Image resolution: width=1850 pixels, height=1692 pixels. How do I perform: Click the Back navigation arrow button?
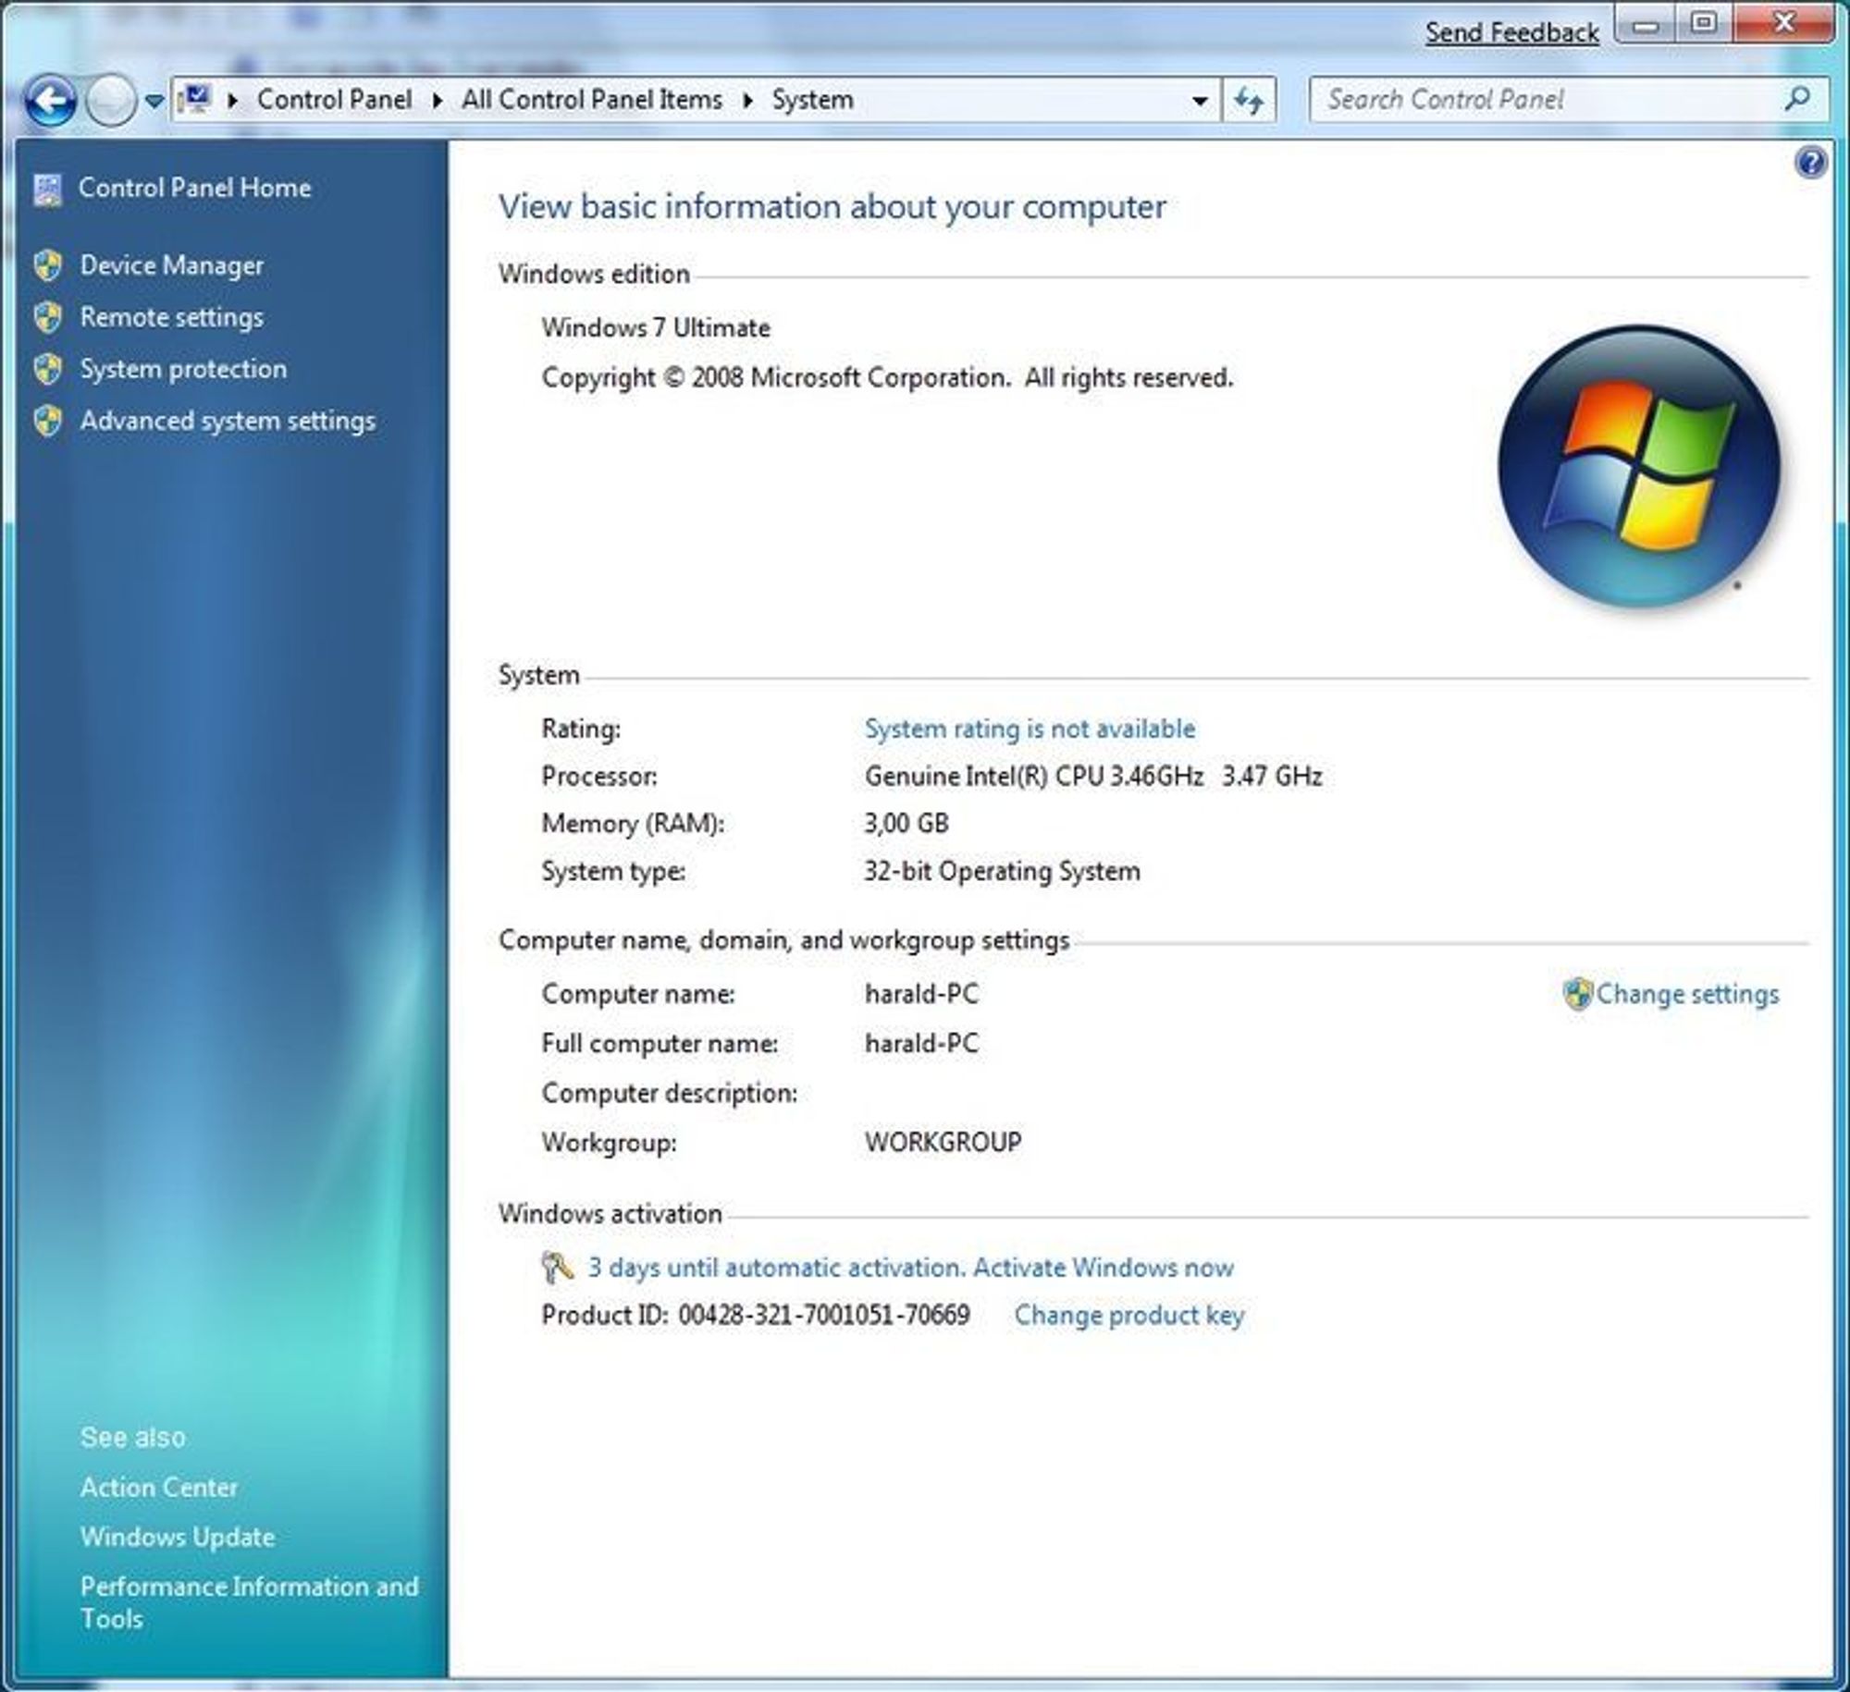(50, 100)
